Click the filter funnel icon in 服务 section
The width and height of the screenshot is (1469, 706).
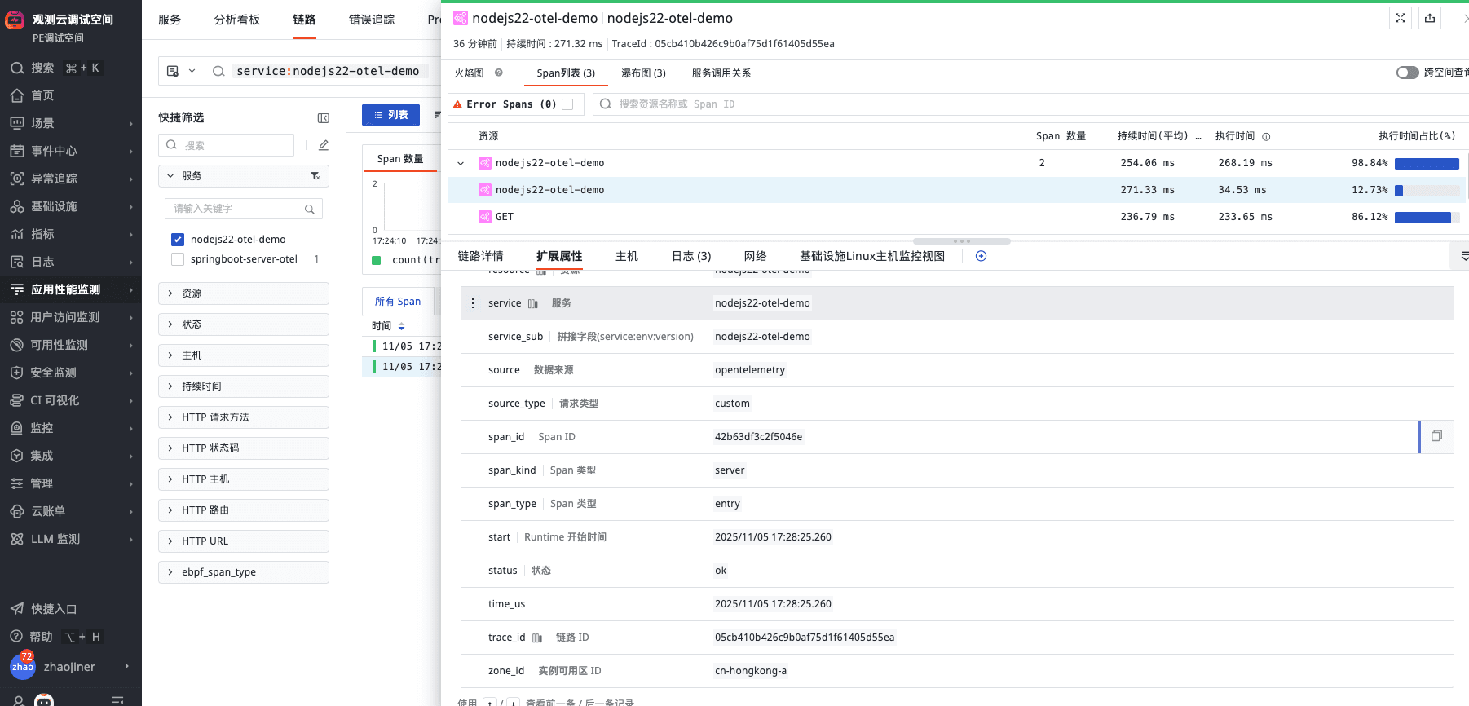coord(315,176)
